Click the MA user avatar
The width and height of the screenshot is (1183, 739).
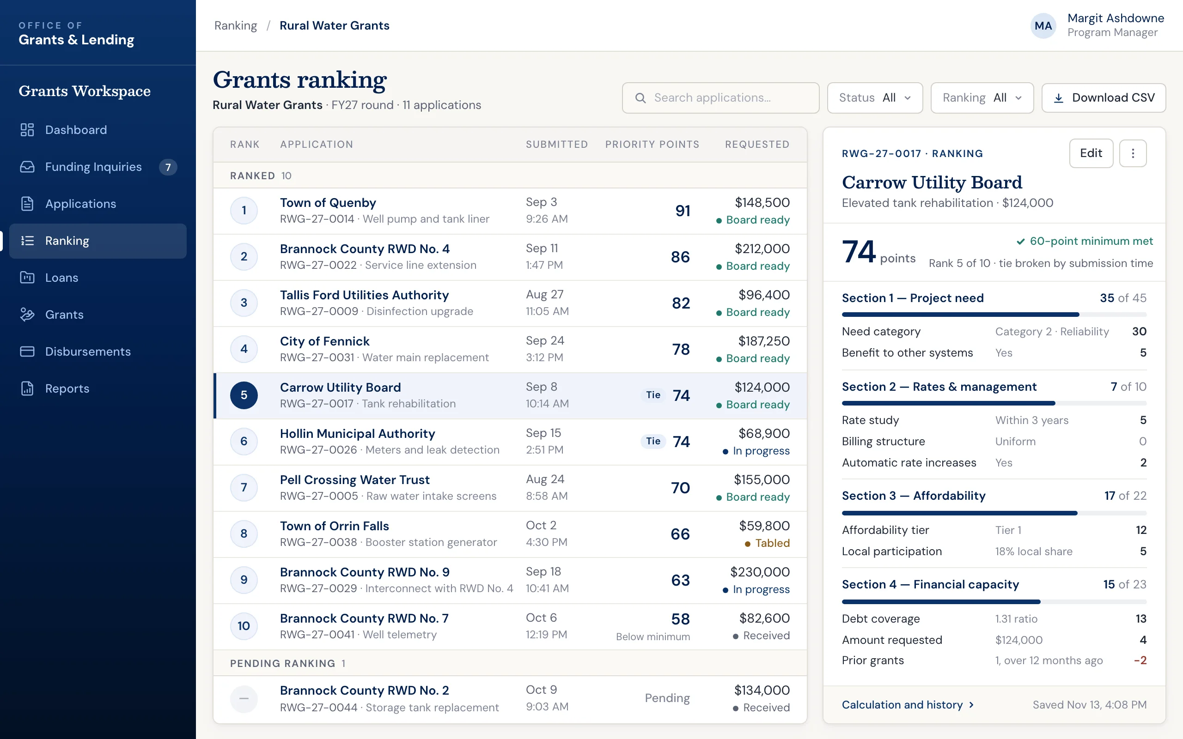[x=1043, y=26]
